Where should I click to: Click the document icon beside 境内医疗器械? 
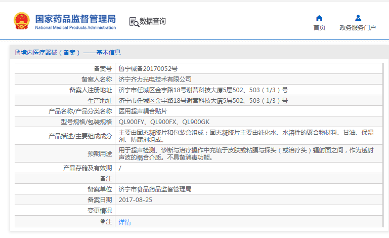(18, 53)
